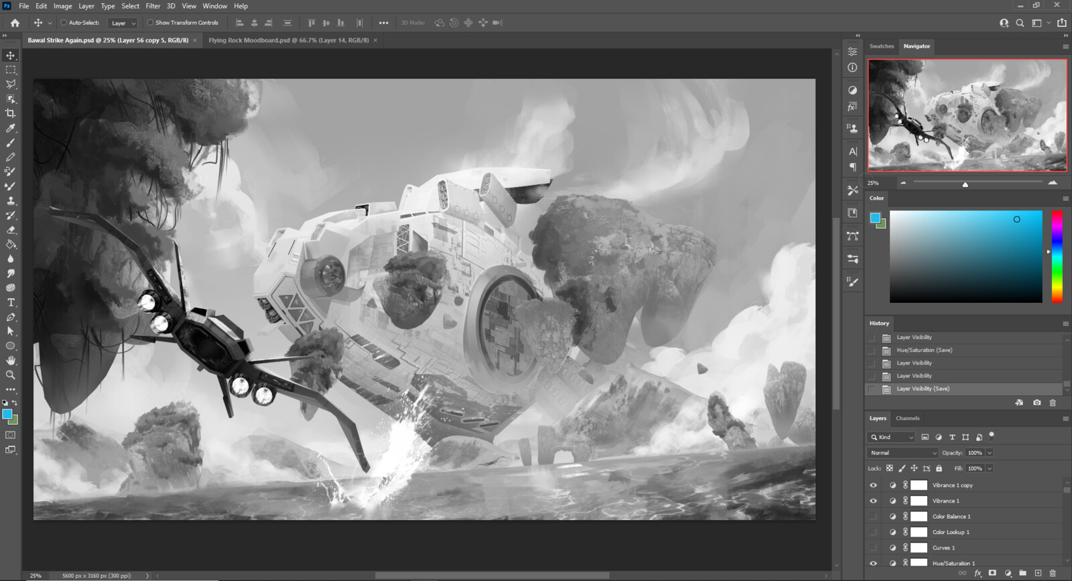The height and width of the screenshot is (581, 1072).
Task: Open the blend mode Normal dropdown
Action: click(x=903, y=453)
